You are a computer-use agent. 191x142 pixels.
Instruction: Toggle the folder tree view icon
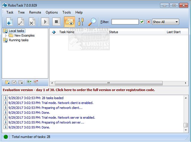tap(69, 22)
